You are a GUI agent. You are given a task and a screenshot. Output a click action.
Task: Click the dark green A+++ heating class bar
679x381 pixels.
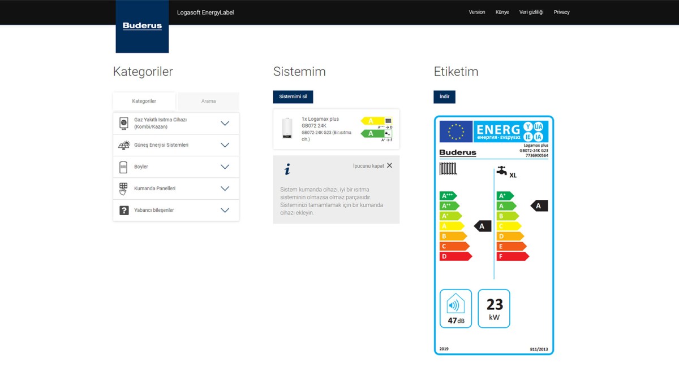pyautogui.click(x=448, y=196)
